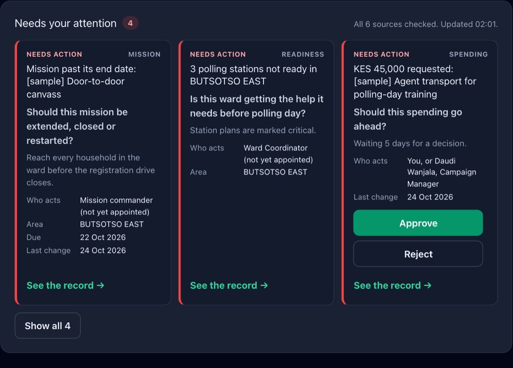513x368 pixels.
Task: Click Should this mission be extended question
Action: (77, 126)
